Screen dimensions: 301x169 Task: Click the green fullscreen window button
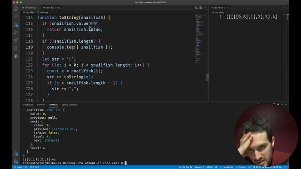coord(21,2)
